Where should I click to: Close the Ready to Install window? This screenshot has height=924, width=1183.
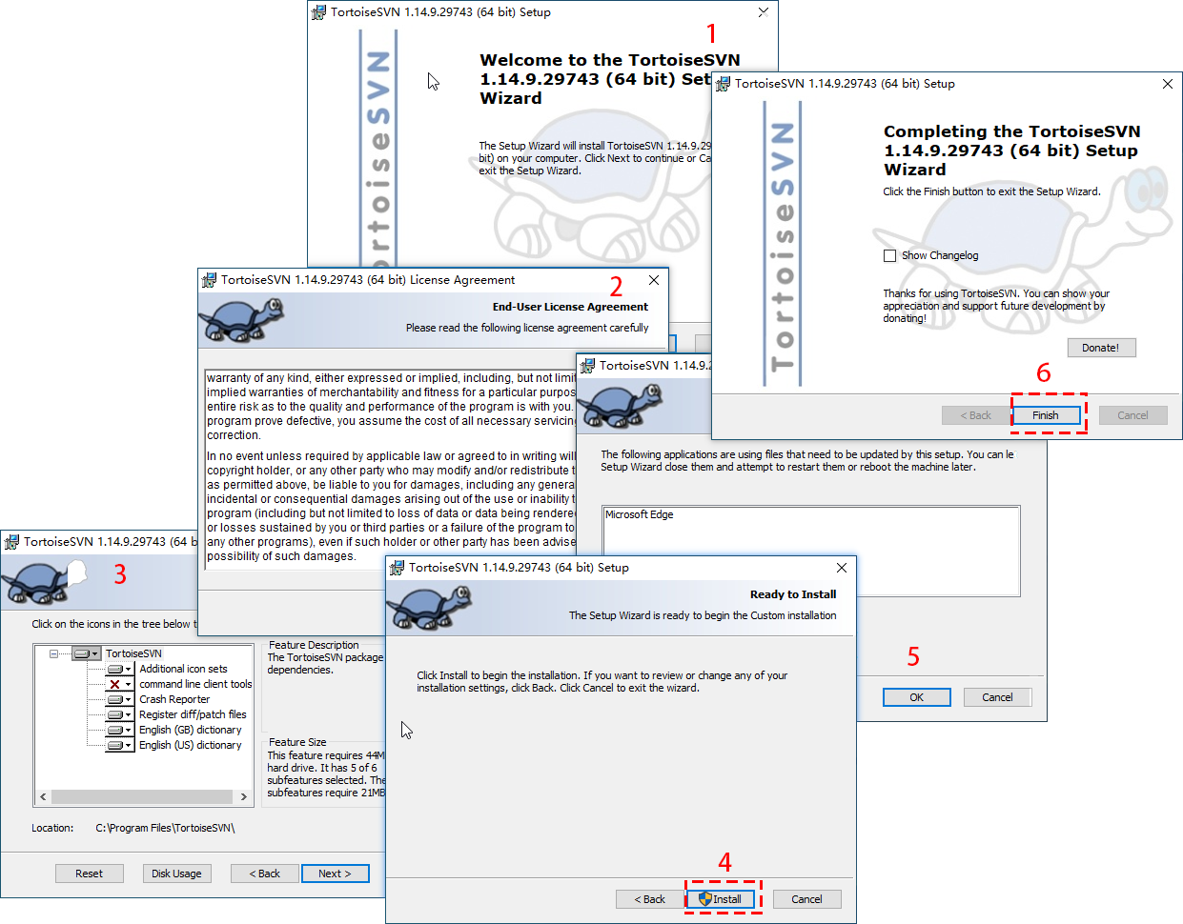[x=842, y=568]
